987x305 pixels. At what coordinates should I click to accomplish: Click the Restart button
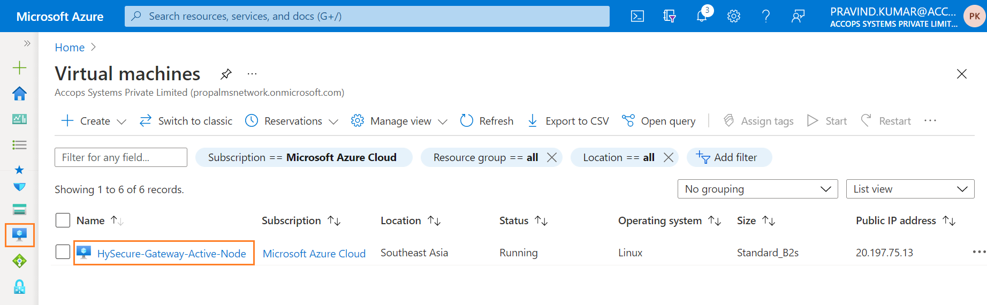coord(886,121)
